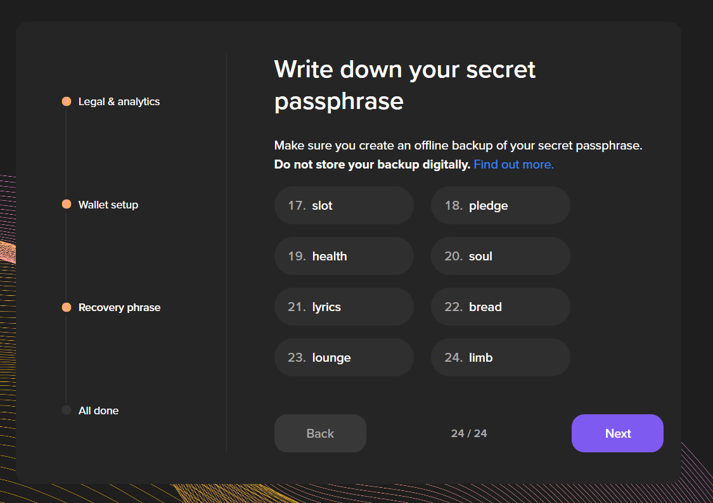The image size is (713, 503).
Task: Select passphrase word 24 limb
Action: pos(500,357)
